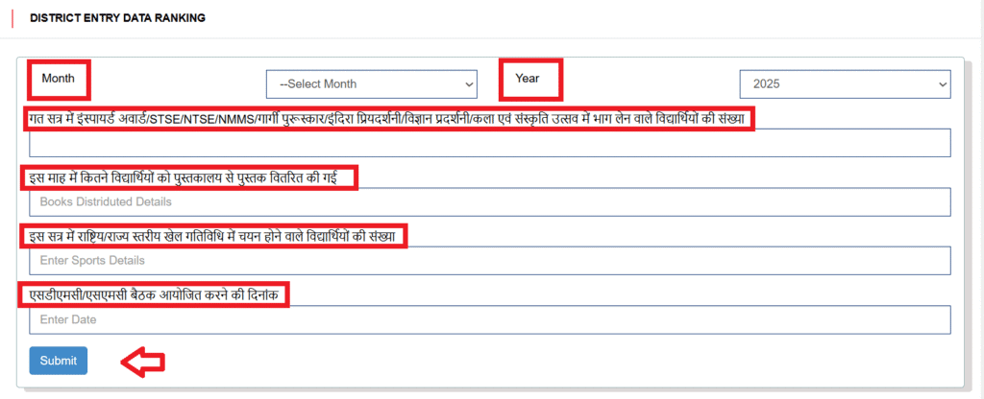Click the Hindi label above Enter Date field
984x399 pixels.
click(155, 294)
